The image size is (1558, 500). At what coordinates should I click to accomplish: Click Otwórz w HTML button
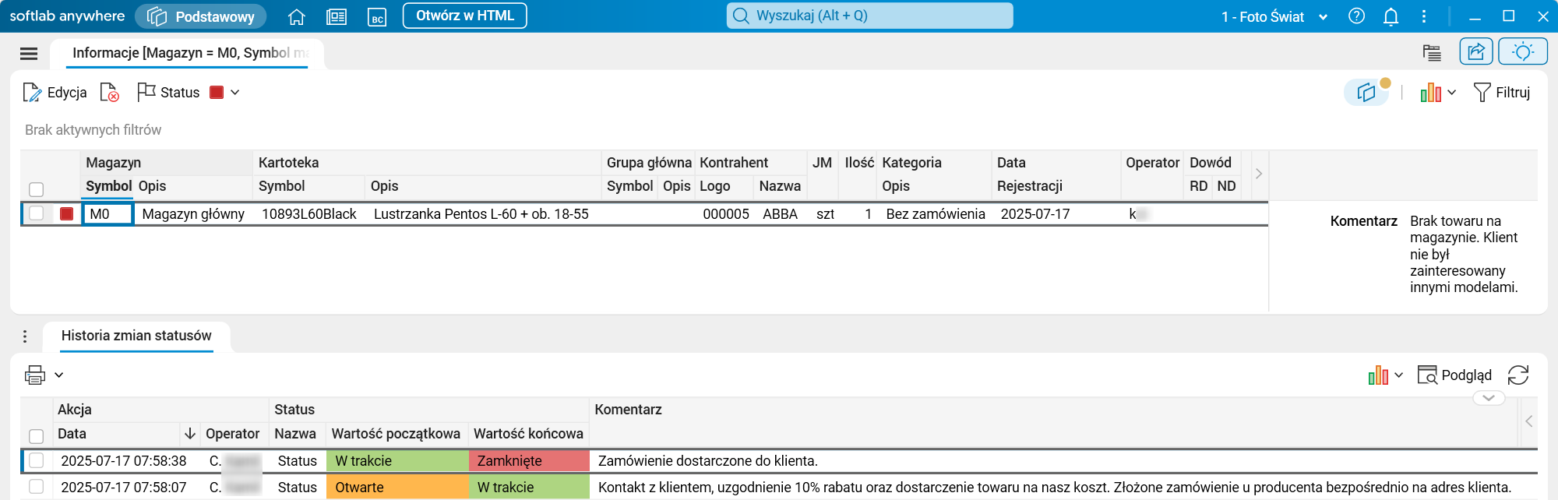pyautogui.click(x=465, y=16)
